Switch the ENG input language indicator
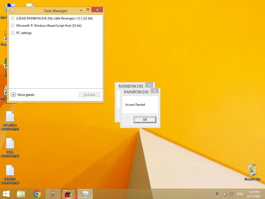Image resolution: width=265 pixels, height=199 pixels. 240,194
